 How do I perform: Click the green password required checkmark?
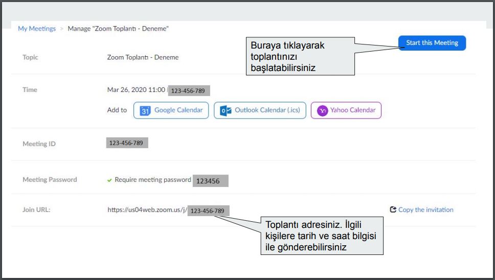109,180
